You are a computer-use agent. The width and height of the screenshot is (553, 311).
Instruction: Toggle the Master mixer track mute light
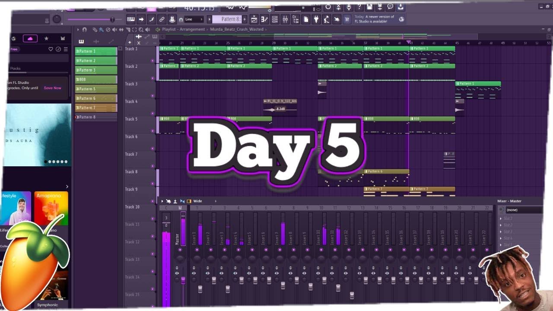tap(180, 250)
